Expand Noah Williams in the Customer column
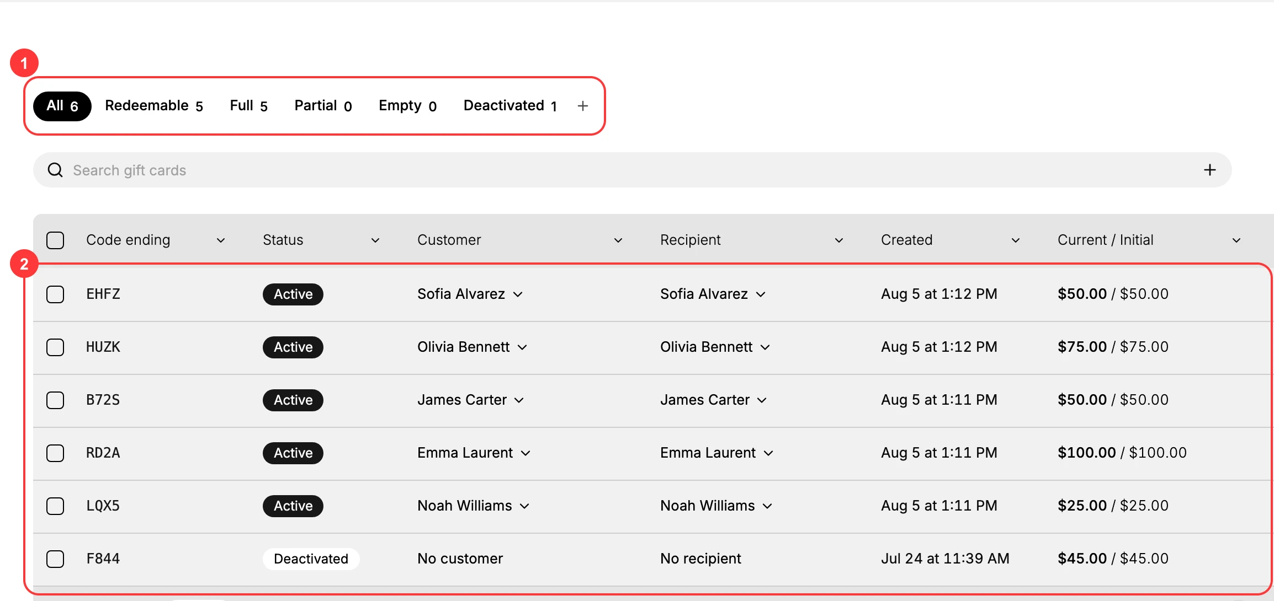Viewport: 1274px width, 601px height. click(524, 506)
